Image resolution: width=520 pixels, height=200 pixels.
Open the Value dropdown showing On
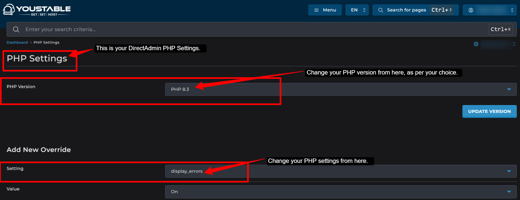341,192
